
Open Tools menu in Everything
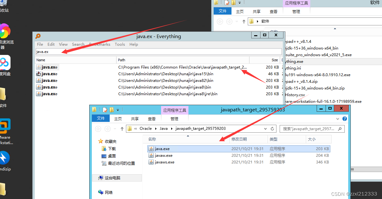(x=120, y=44)
